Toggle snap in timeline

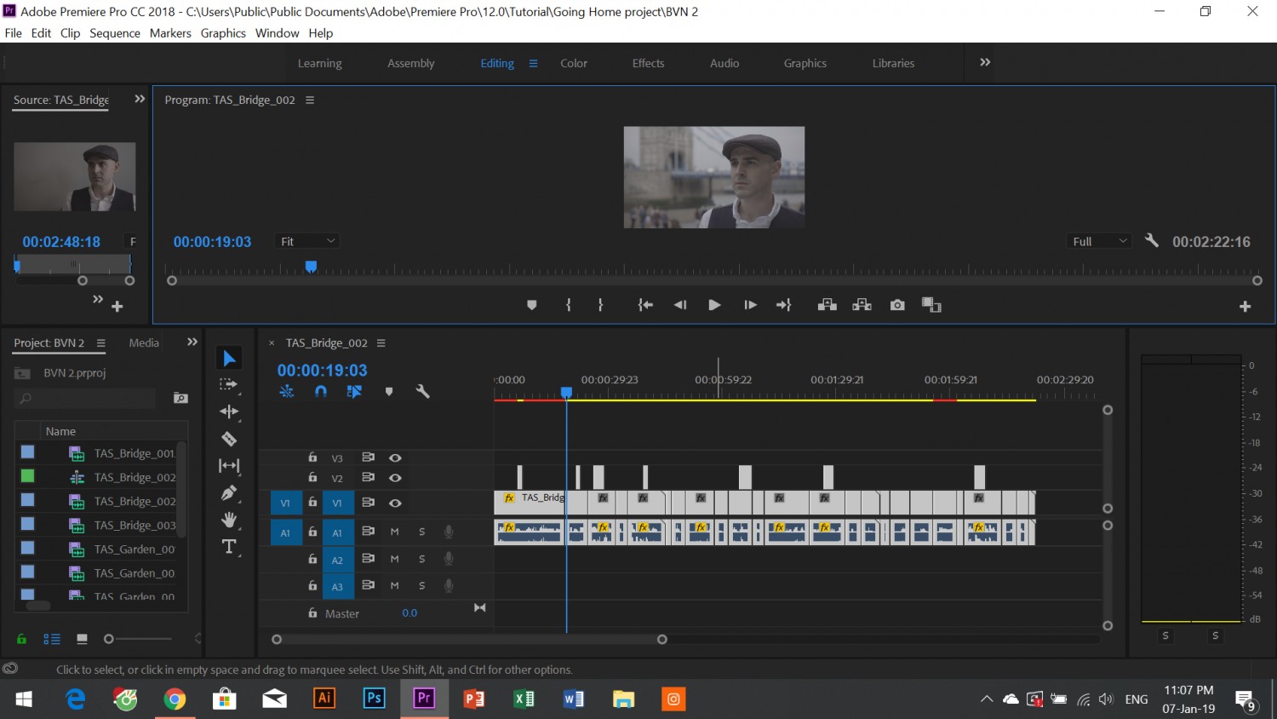pos(320,392)
